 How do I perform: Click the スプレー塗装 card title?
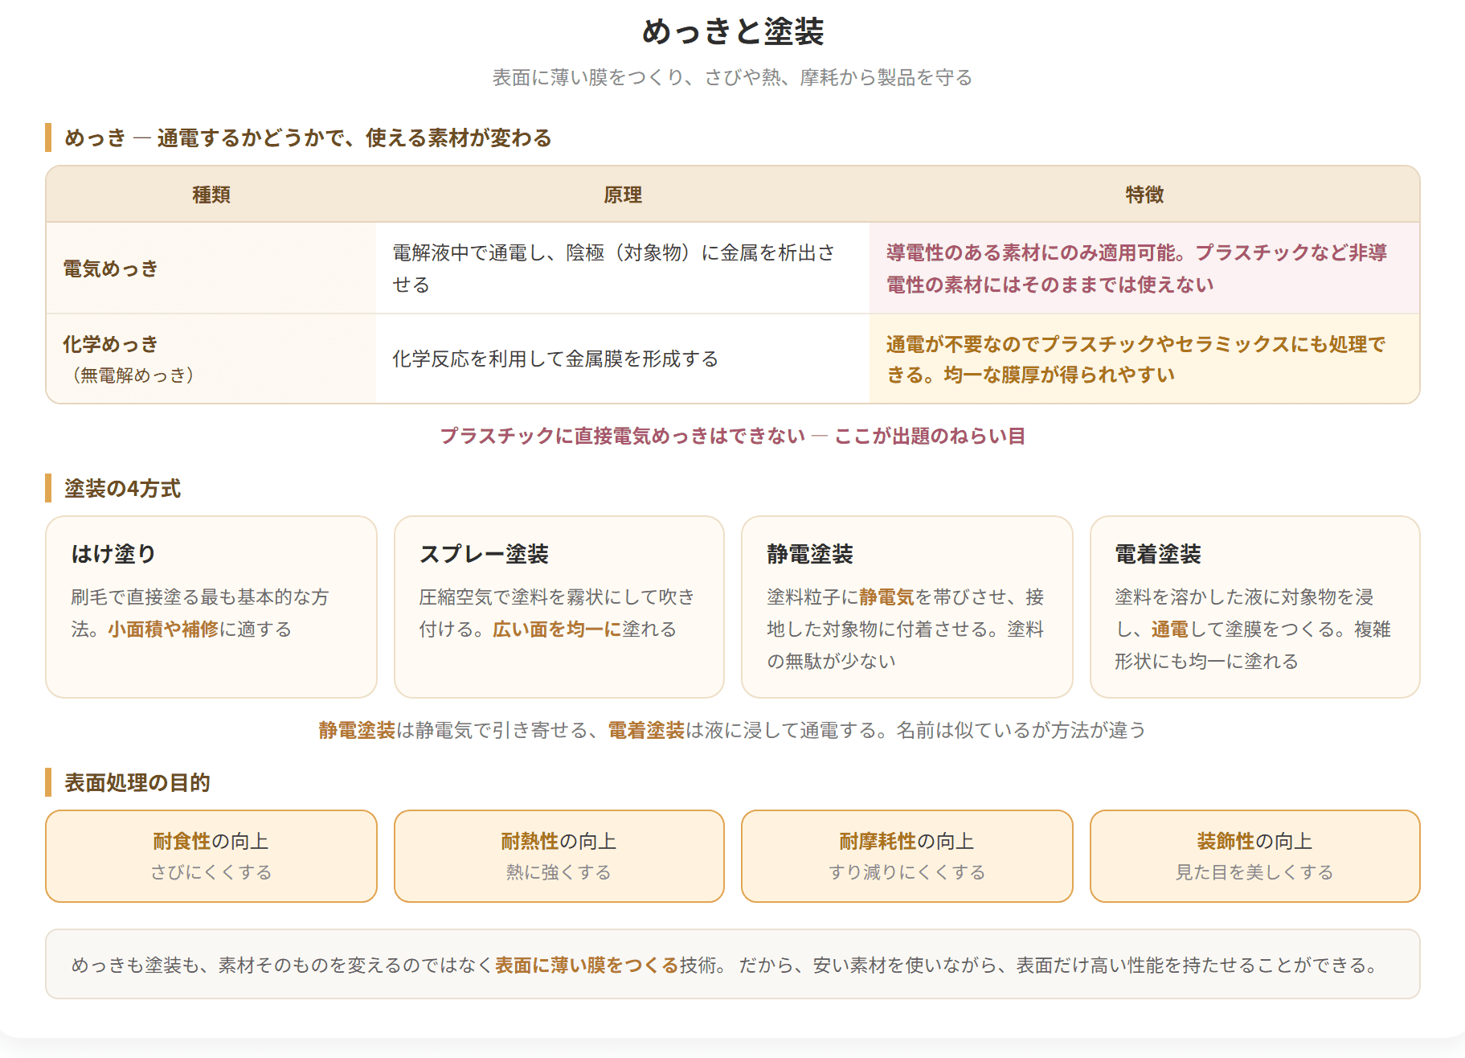484,554
